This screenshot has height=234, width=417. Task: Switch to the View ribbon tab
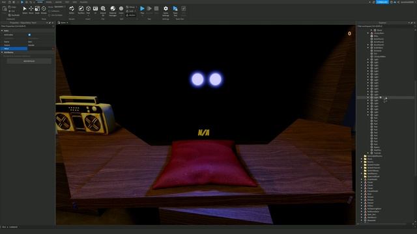point(75,2)
